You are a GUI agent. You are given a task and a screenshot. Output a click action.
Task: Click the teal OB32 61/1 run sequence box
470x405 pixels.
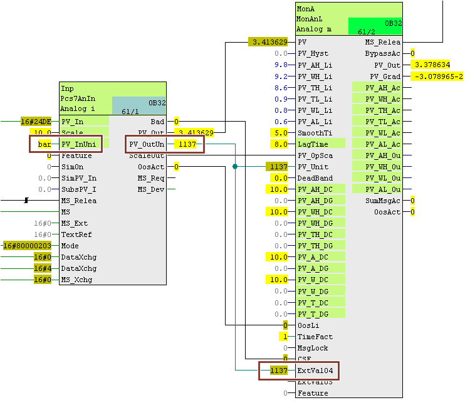point(138,105)
